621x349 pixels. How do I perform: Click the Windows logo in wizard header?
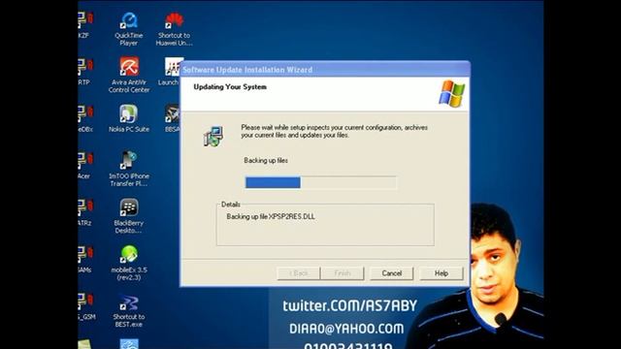click(x=451, y=94)
